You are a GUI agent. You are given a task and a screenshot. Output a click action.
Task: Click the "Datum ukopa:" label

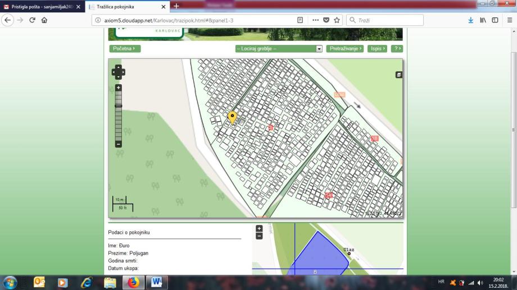click(123, 268)
